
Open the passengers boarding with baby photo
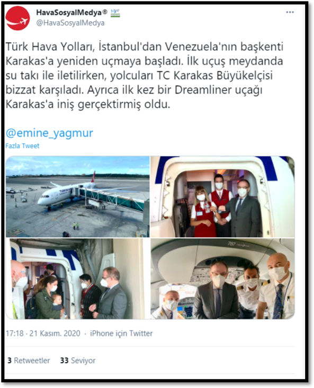pos(77,278)
